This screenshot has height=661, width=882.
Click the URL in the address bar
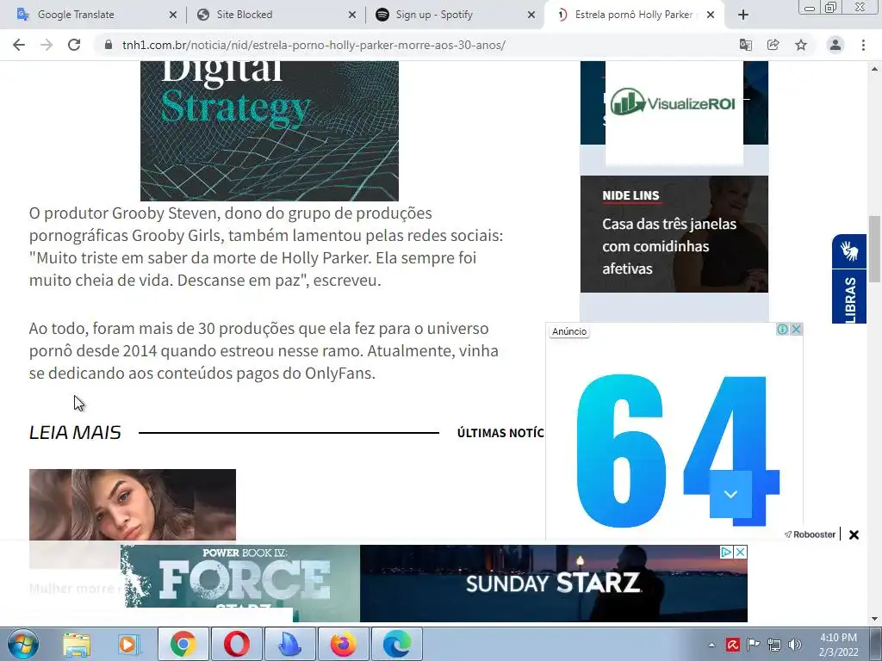click(314, 45)
